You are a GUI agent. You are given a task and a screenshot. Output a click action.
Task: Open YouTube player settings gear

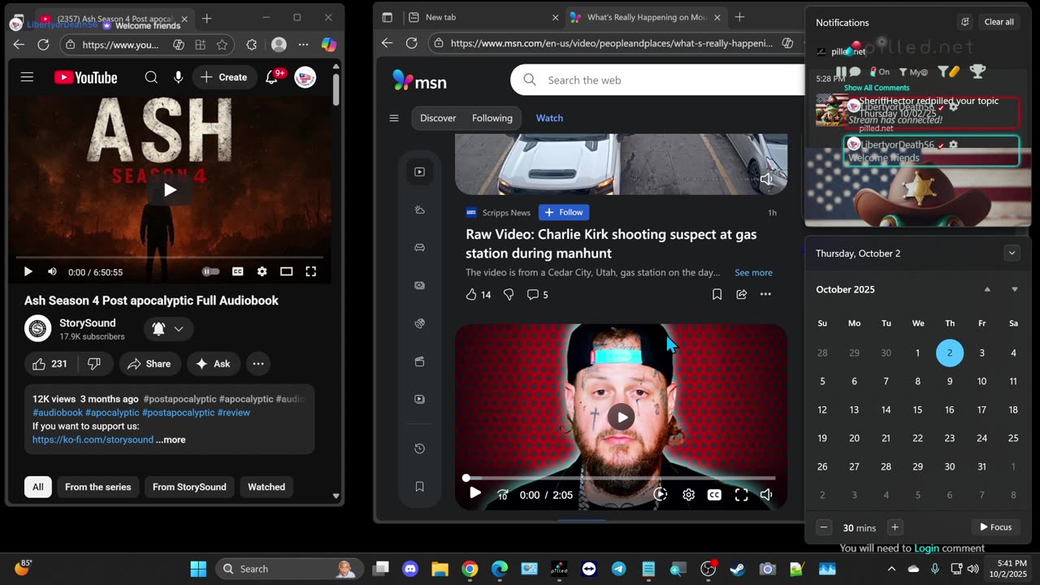pyautogui.click(x=262, y=271)
